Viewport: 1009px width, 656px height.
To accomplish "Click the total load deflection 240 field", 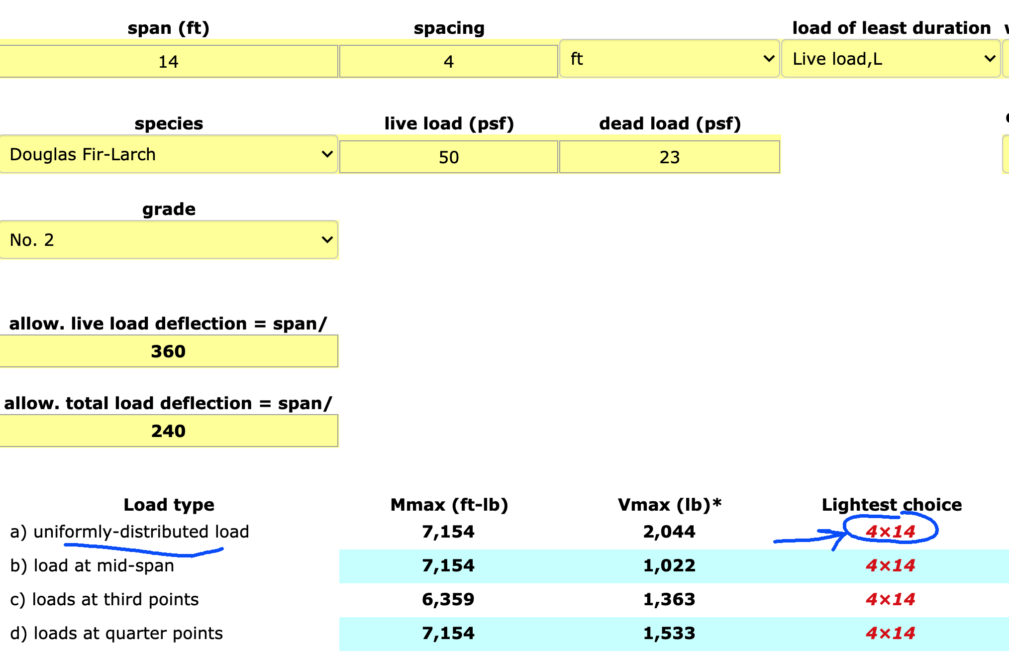I will click(169, 431).
